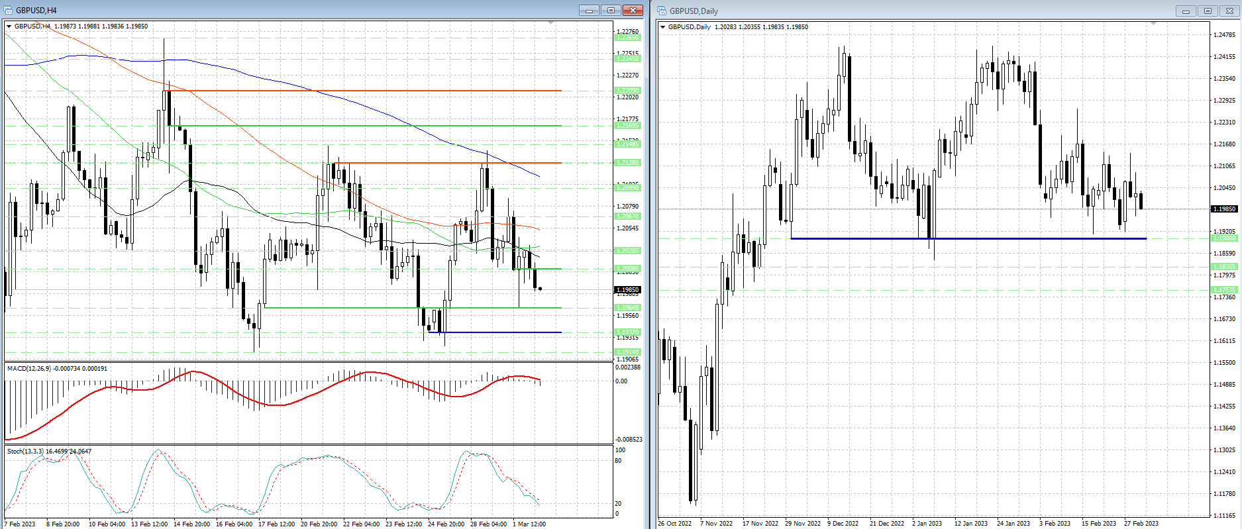Expand the triangle beside GBPUSD,H4 chart label
Image resolution: width=1242 pixels, height=529 pixels.
pyautogui.click(x=9, y=26)
